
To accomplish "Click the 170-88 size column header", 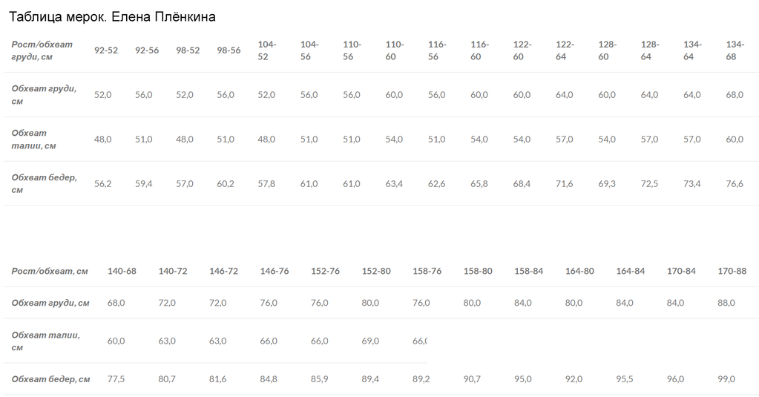I will 732,271.
